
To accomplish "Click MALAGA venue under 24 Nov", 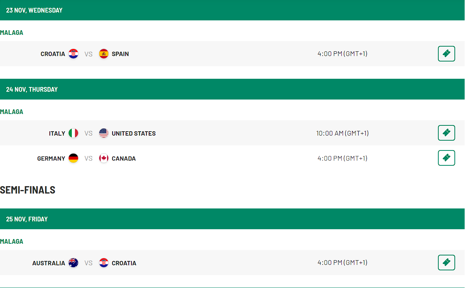I will 11,112.
